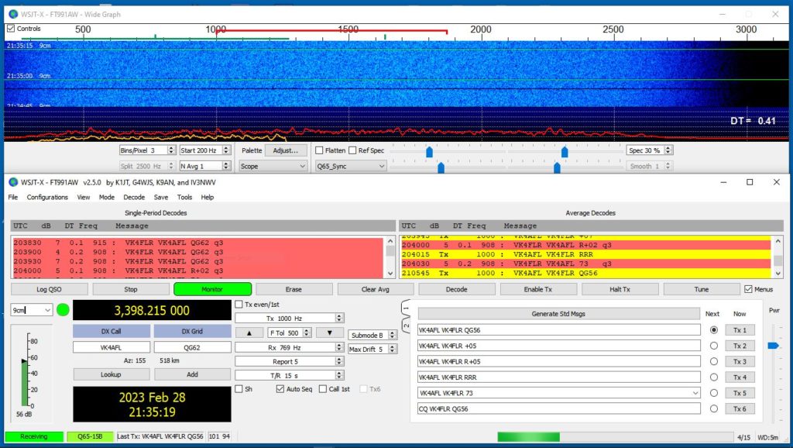Screen dimensions: 793x448
Task: Select Next radio for Tx 3 message
Action: (713, 361)
